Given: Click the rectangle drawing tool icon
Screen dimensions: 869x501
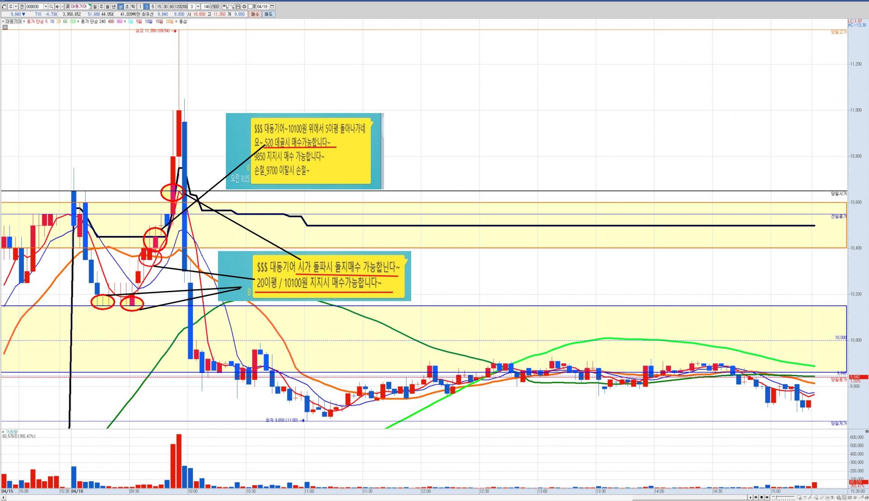Looking at the screenshot, I should 850,497.
